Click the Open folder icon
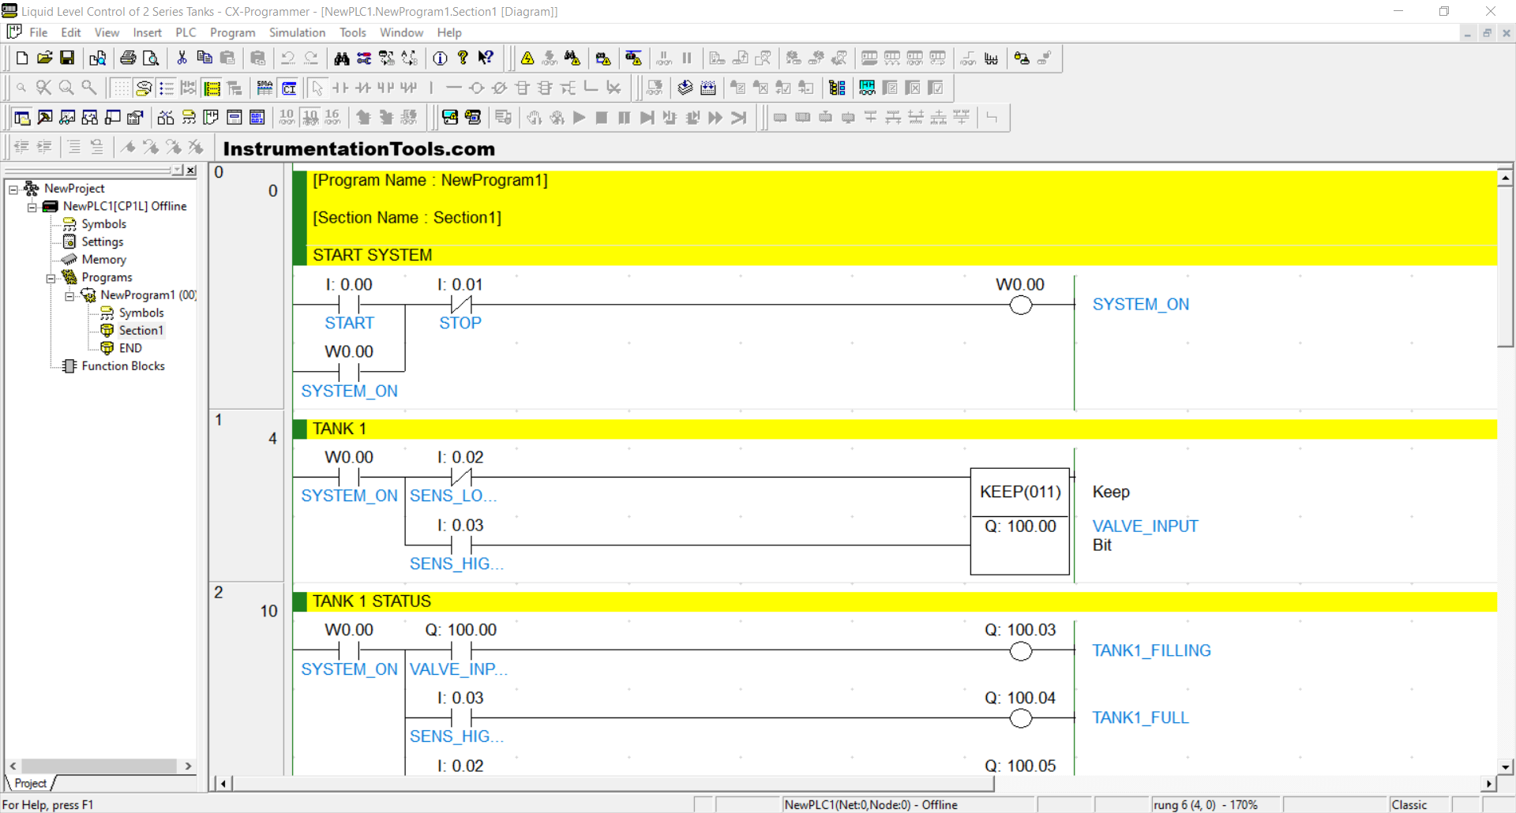The width and height of the screenshot is (1516, 813). [45, 58]
